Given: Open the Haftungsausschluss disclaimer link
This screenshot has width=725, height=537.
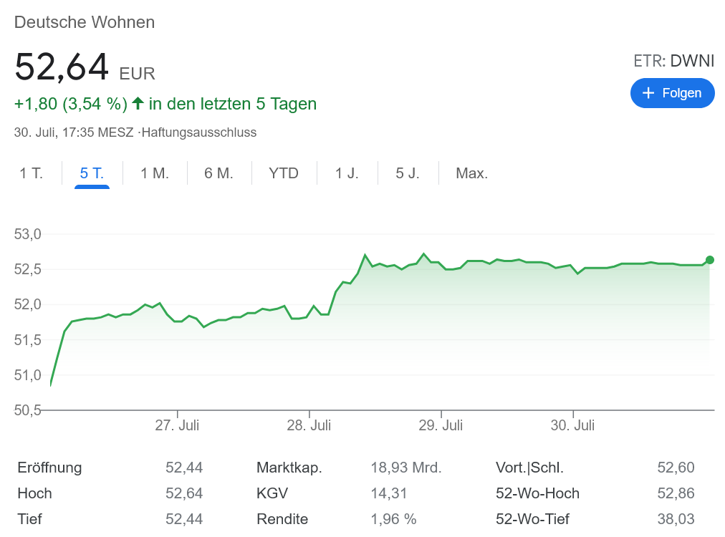Looking at the screenshot, I should [199, 132].
